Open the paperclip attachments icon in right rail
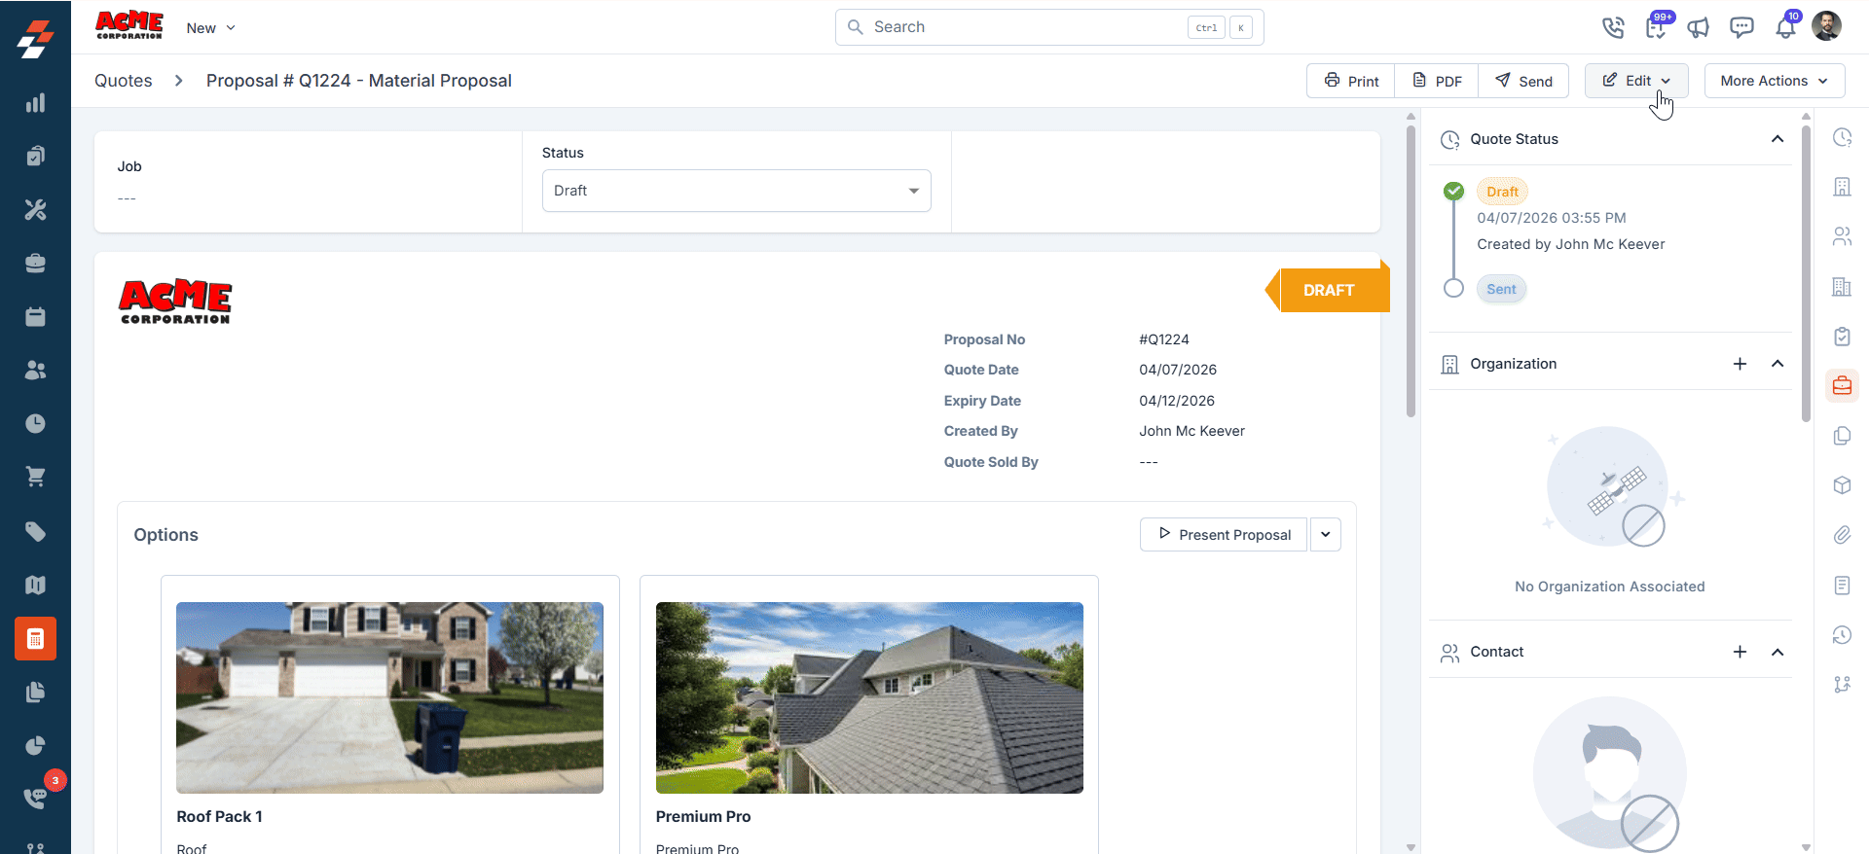 (x=1842, y=535)
